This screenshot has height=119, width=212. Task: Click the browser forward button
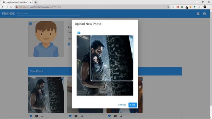[7, 7]
